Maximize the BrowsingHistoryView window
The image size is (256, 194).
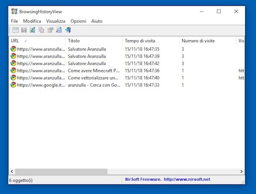coord(219,11)
